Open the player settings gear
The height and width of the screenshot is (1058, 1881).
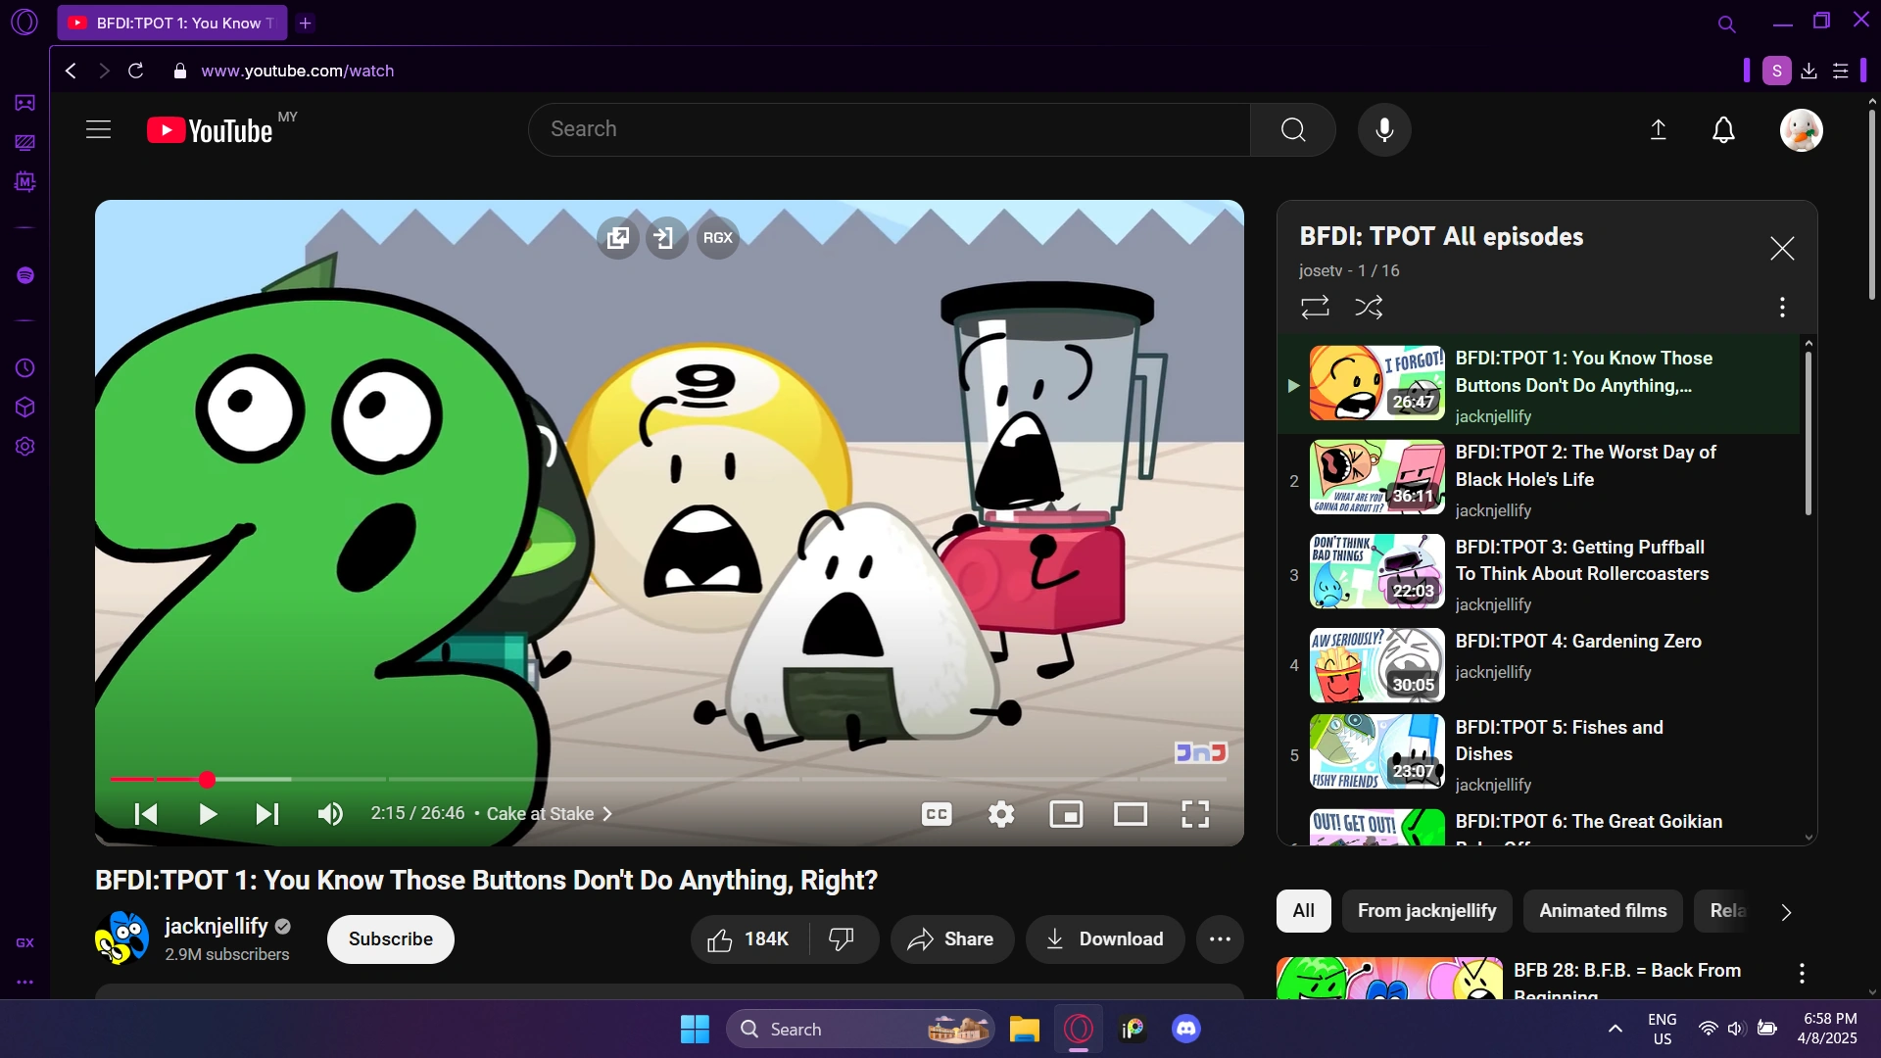coord(1000,814)
